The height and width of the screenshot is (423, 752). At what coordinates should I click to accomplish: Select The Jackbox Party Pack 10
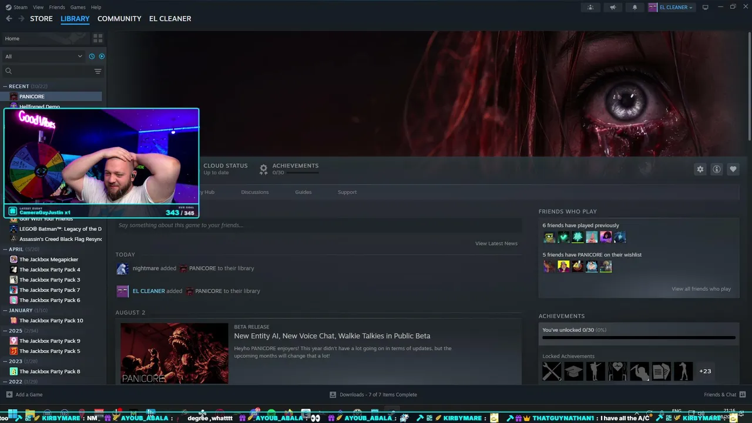point(51,321)
